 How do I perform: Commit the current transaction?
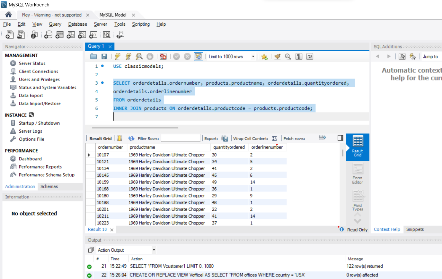pyautogui.click(x=176, y=56)
